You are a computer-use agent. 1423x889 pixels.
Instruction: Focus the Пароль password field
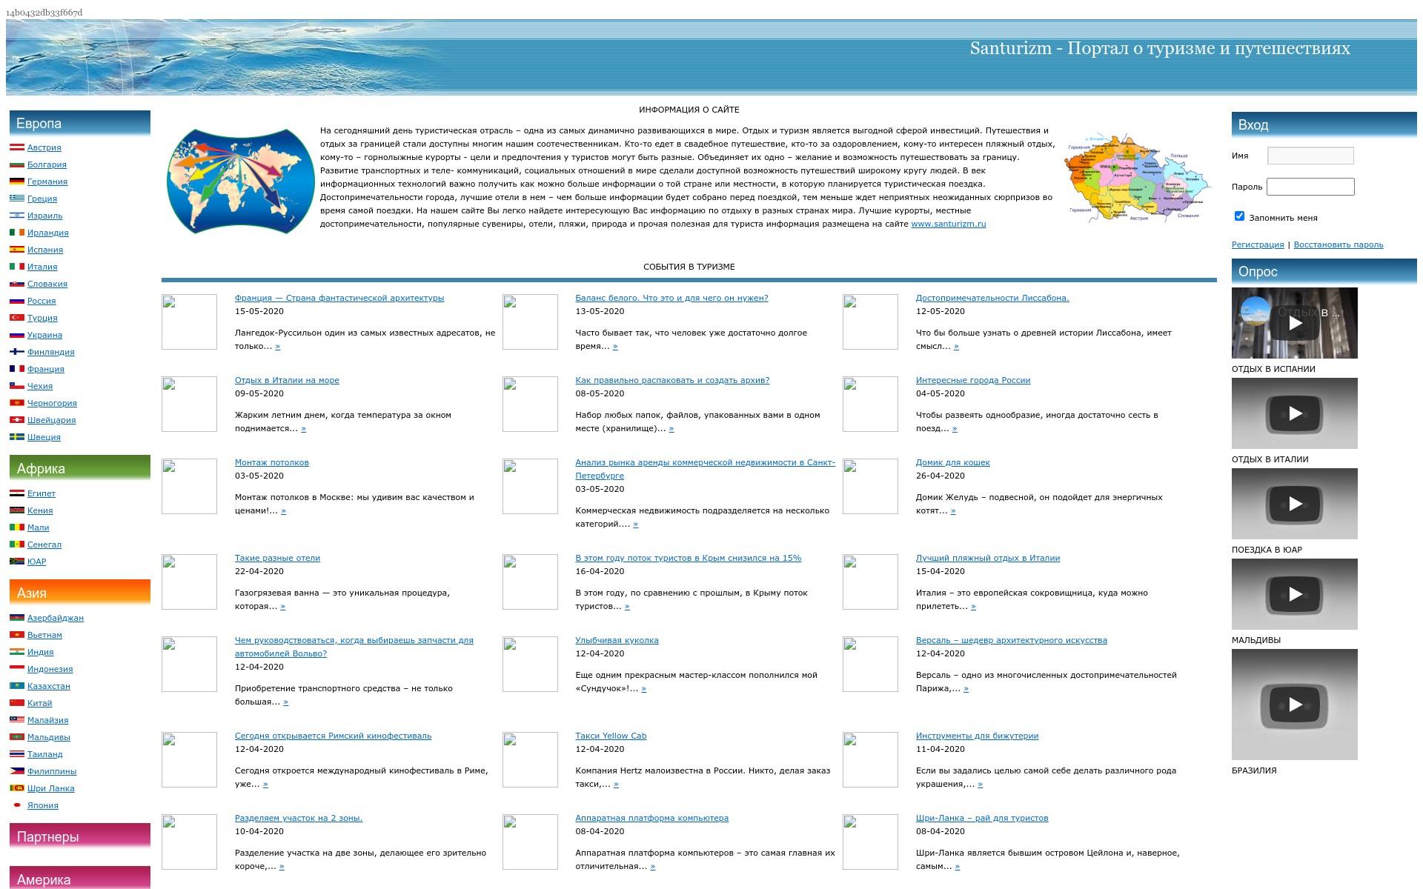coord(1310,187)
